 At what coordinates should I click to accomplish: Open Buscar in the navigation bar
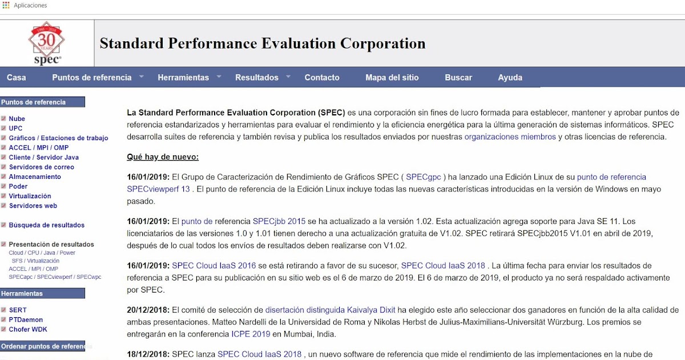click(x=458, y=78)
